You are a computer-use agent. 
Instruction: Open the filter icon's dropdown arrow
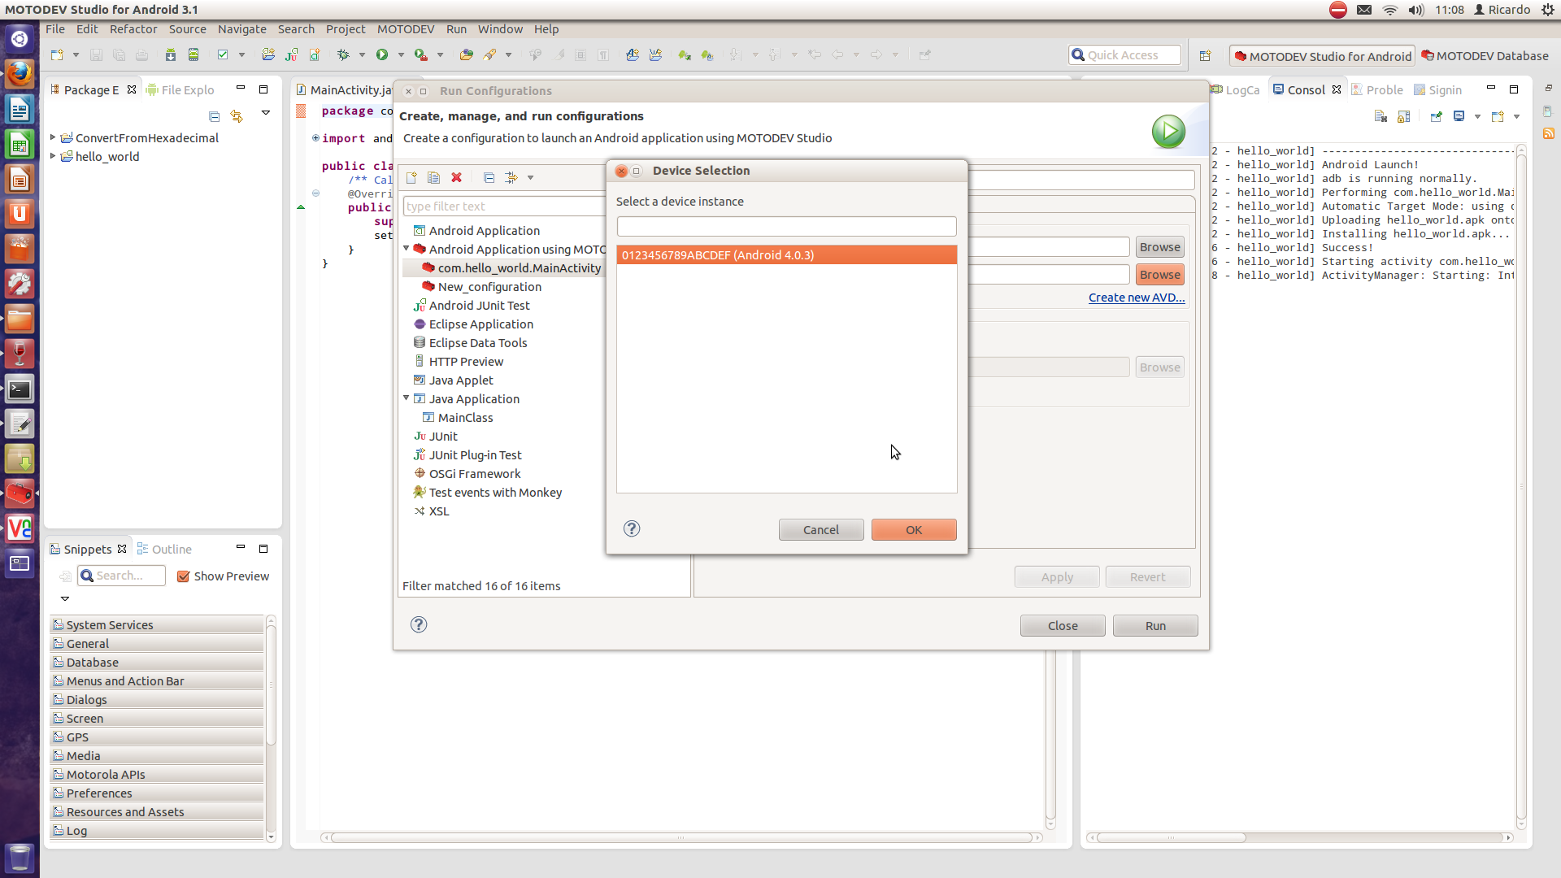pos(530,177)
